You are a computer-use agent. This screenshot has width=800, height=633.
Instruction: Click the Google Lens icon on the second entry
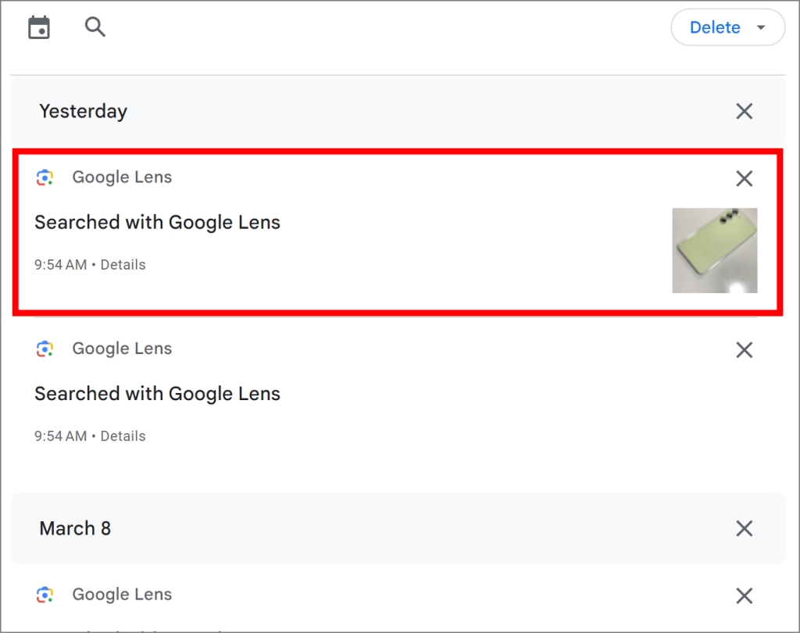click(45, 349)
